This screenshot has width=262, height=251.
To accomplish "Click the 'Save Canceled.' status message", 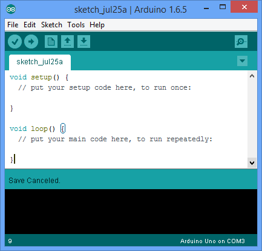I will [x=34, y=181].
